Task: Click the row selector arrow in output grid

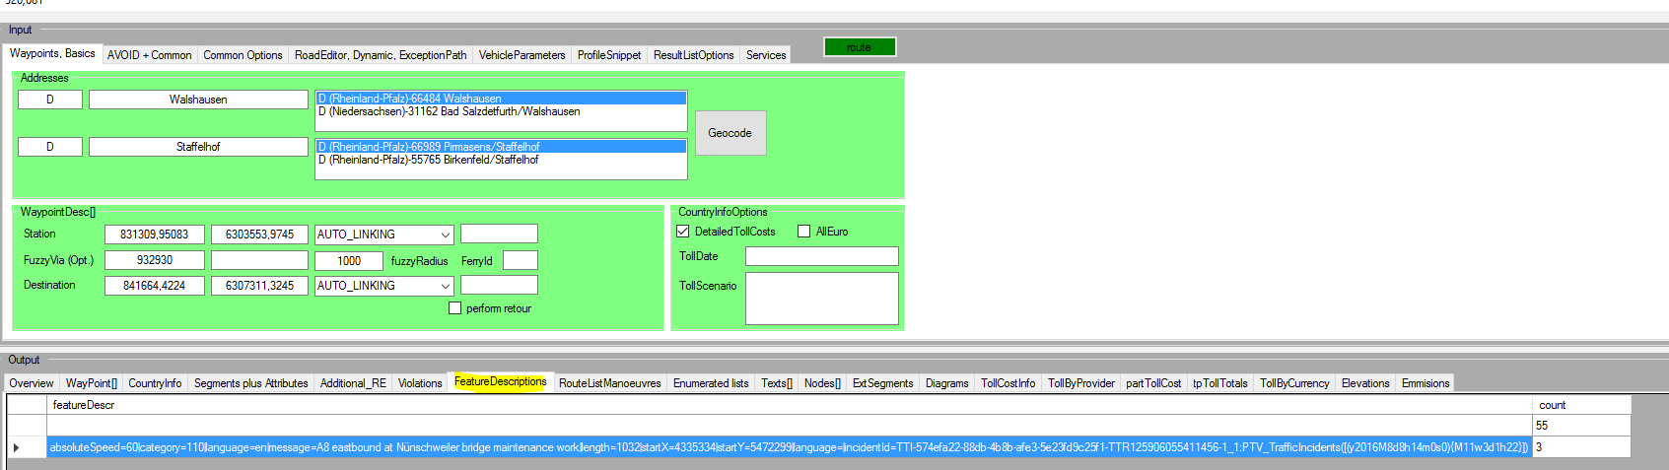Action: pyautogui.click(x=17, y=447)
